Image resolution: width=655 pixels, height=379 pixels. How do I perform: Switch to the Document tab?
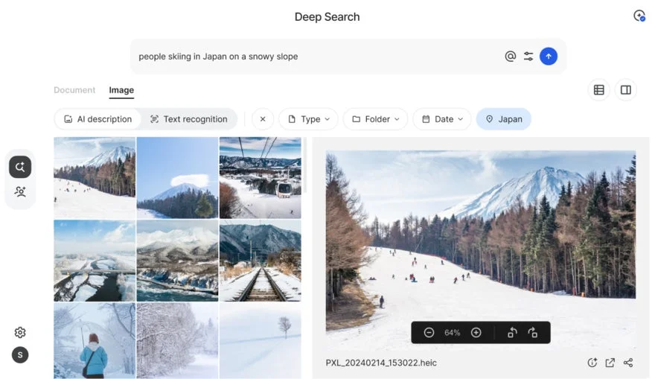pos(74,90)
